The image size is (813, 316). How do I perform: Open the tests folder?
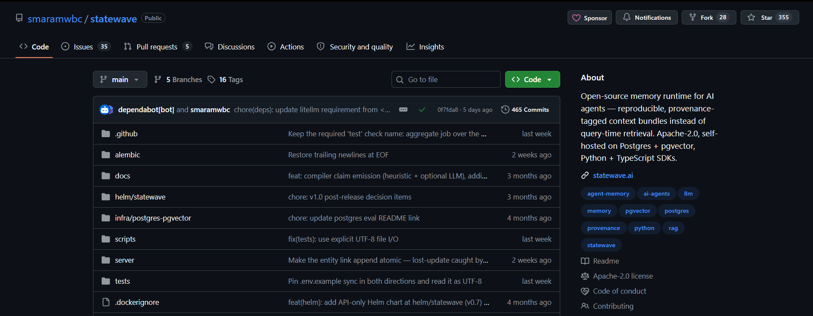(x=122, y=281)
